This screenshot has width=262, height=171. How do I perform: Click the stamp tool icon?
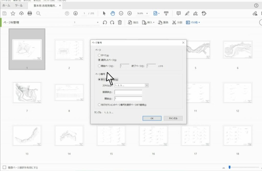204,13
